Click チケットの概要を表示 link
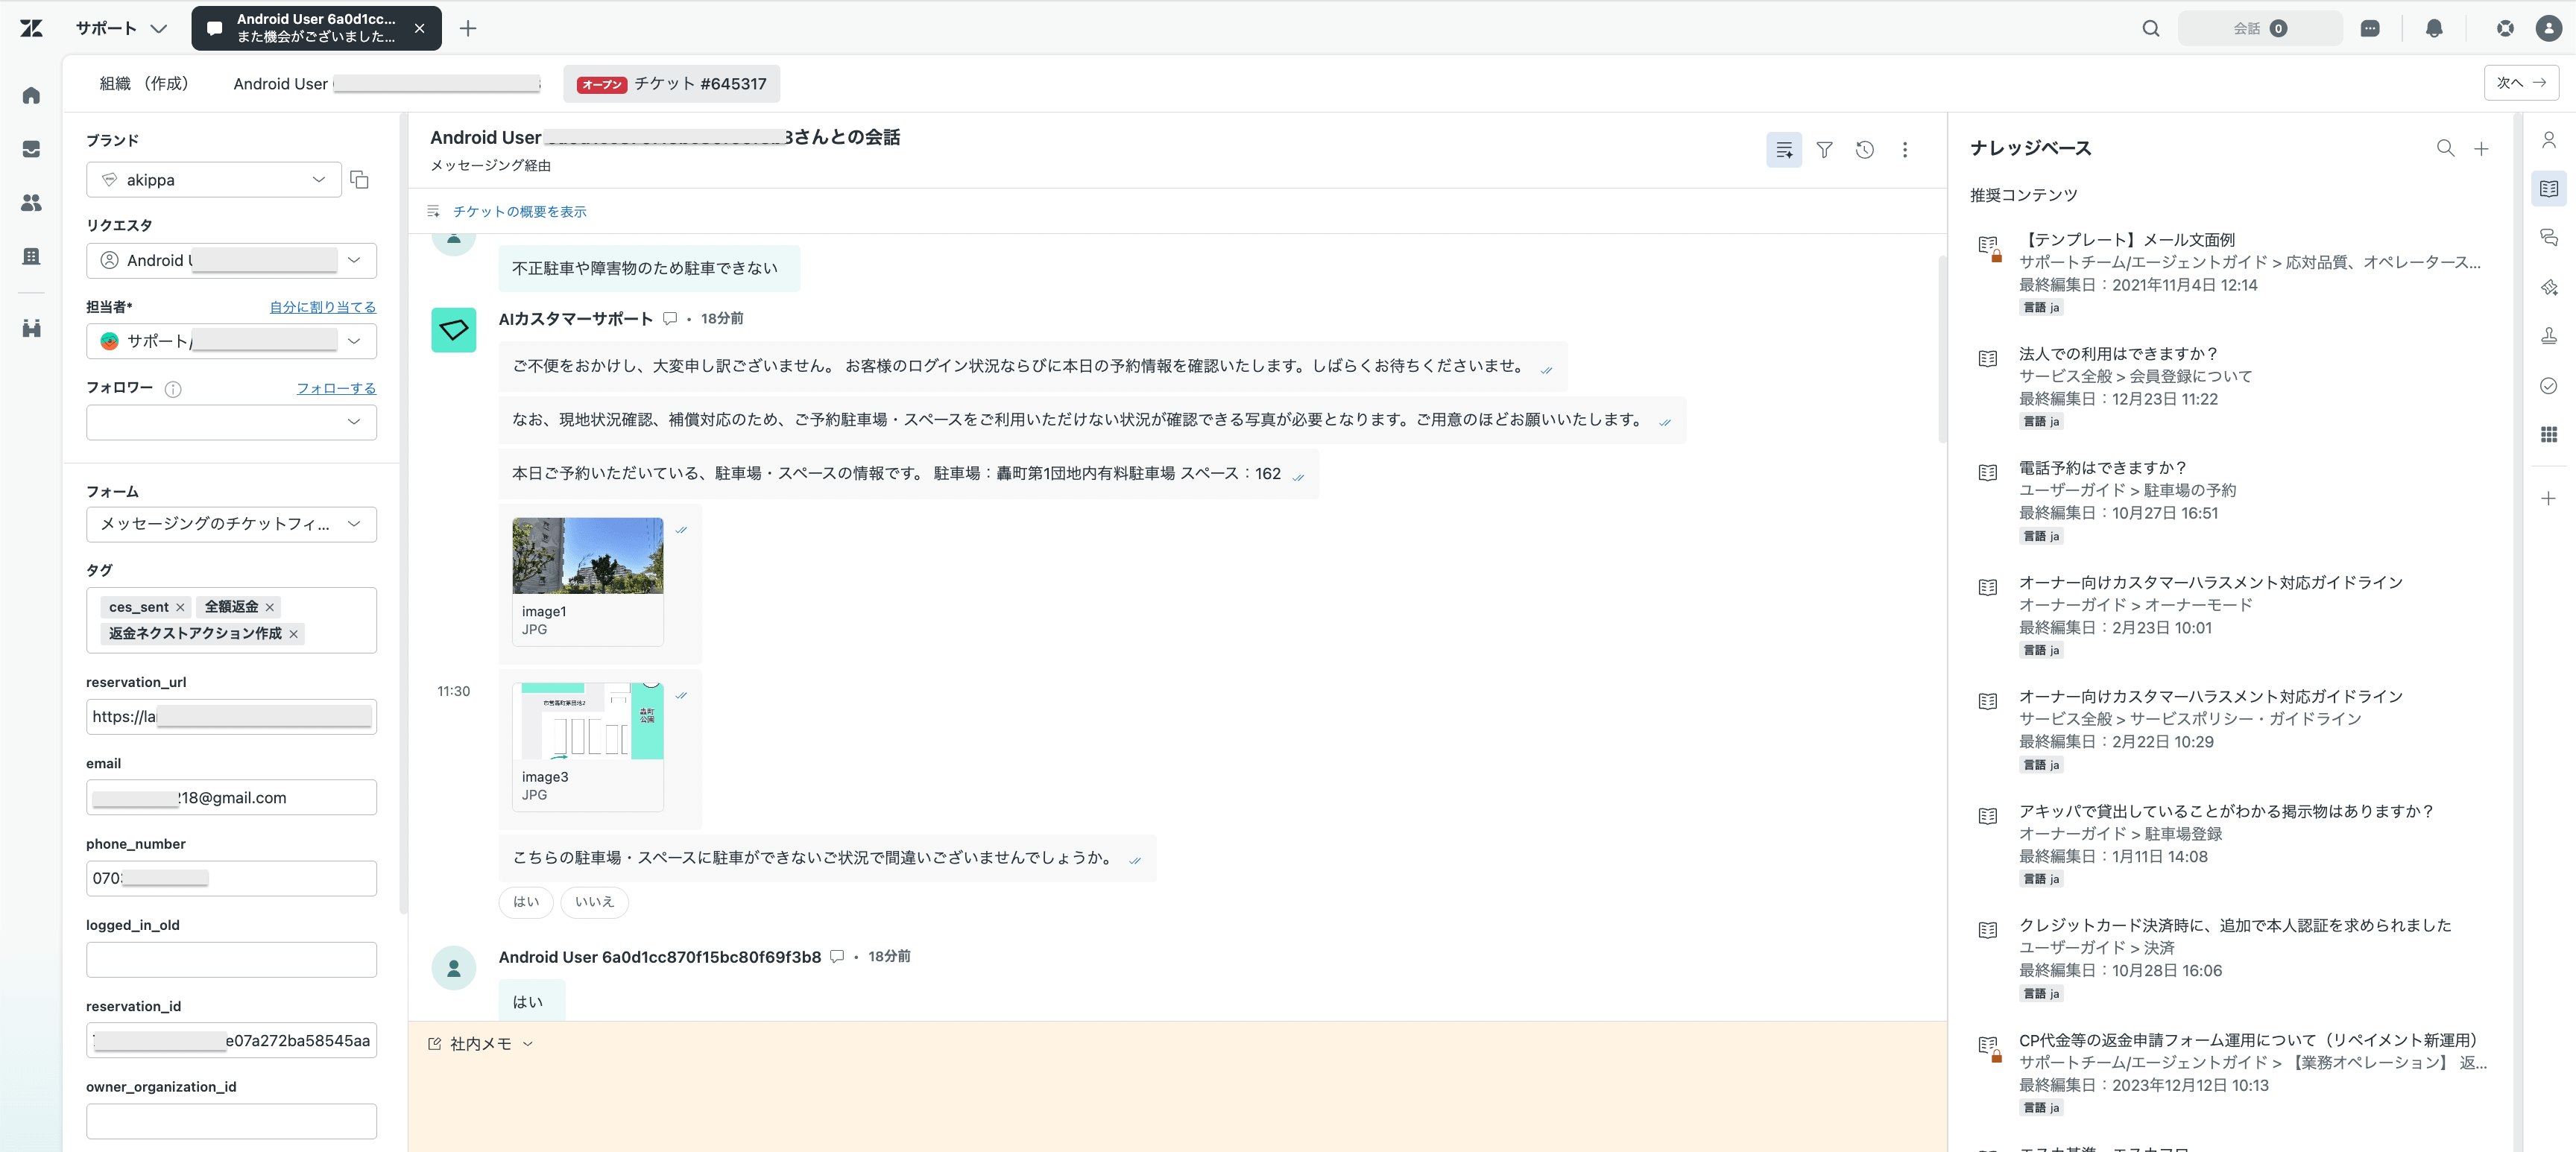 [x=519, y=211]
